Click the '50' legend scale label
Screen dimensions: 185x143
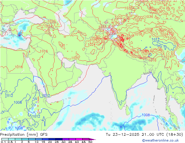(90, 142)
